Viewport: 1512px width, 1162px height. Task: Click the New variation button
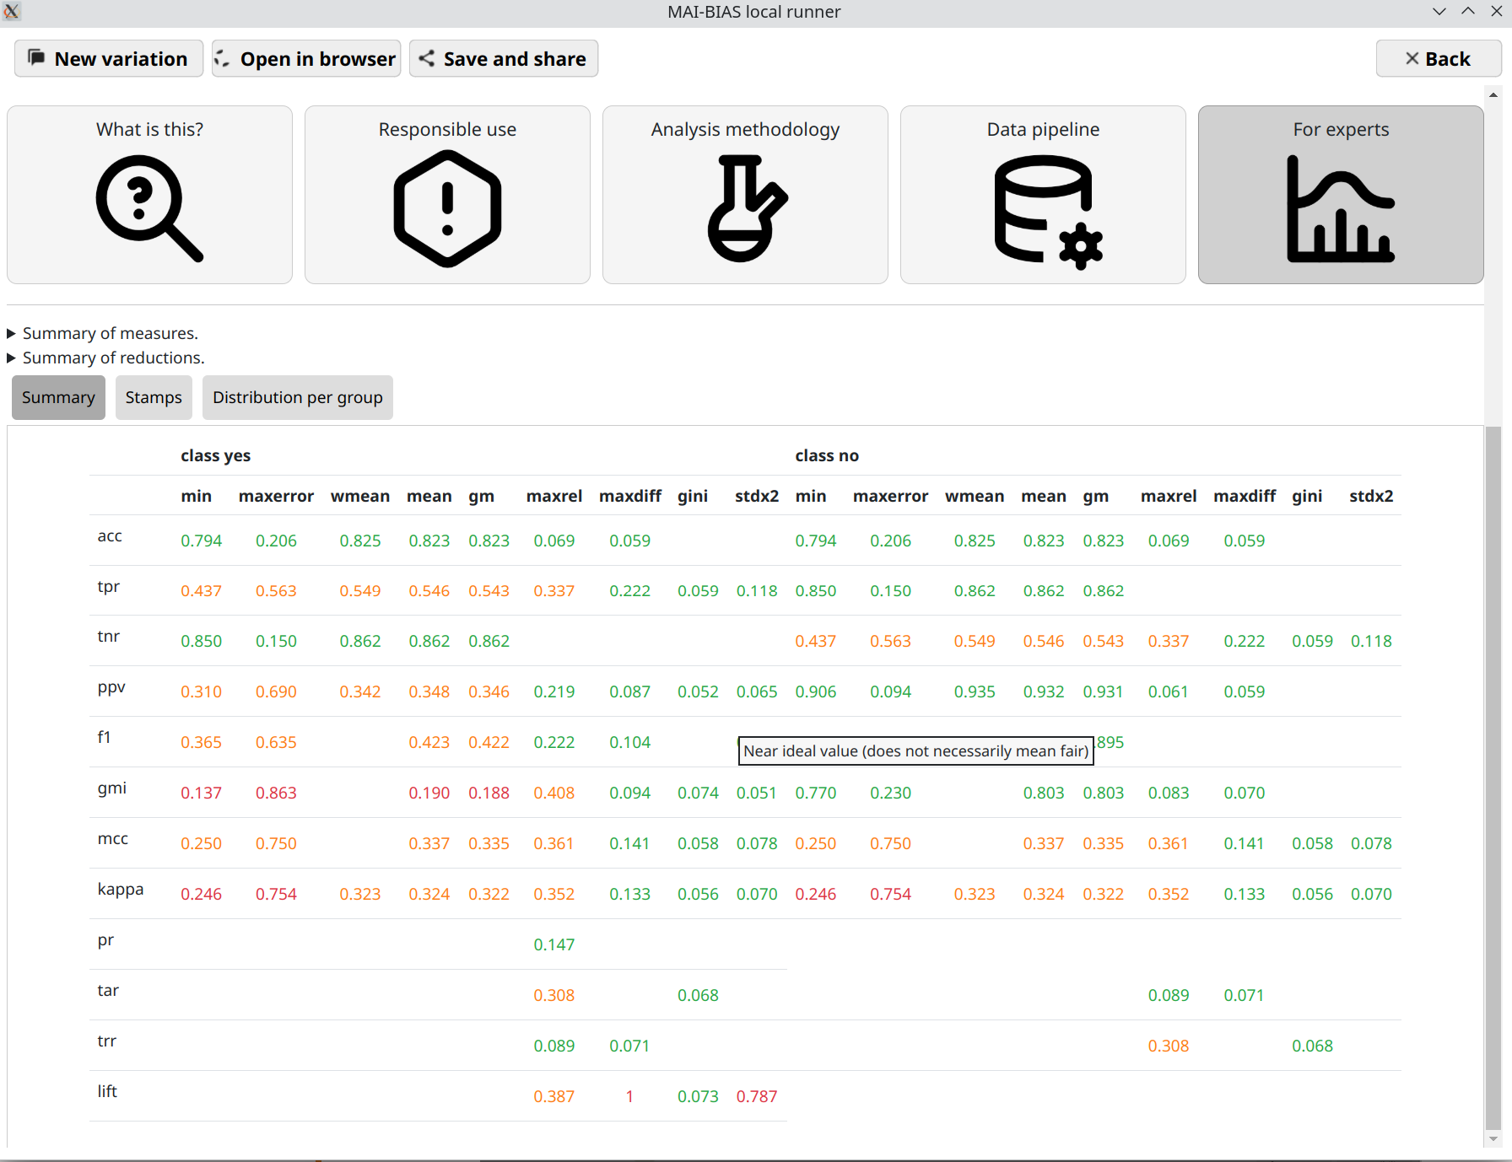coord(108,58)
